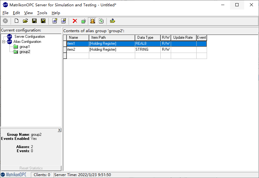Screen dimensions: 259x178
Task: Select the item2 name cell
Action: (x=78, y=50)
